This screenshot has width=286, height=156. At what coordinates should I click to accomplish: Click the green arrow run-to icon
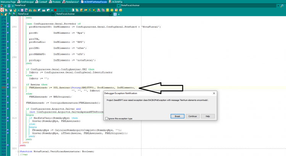pos(73,10)
